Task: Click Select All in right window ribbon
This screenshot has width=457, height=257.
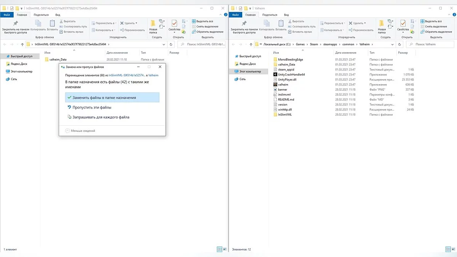Action: pyautogui.click(x=433, y=21)
